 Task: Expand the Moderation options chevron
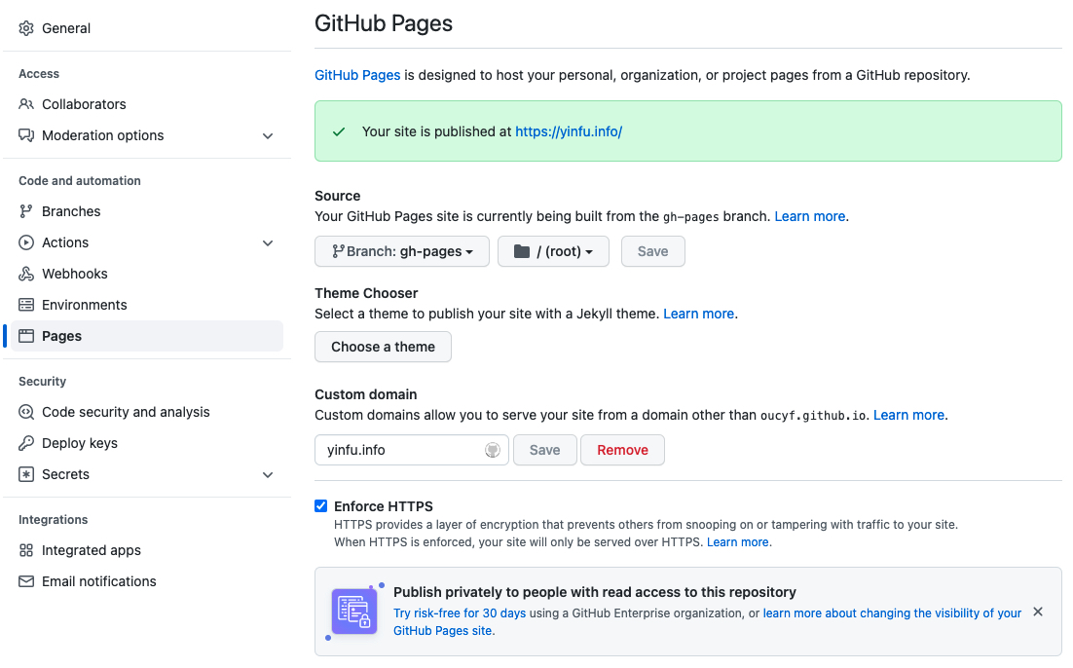(x=269, y=136)
